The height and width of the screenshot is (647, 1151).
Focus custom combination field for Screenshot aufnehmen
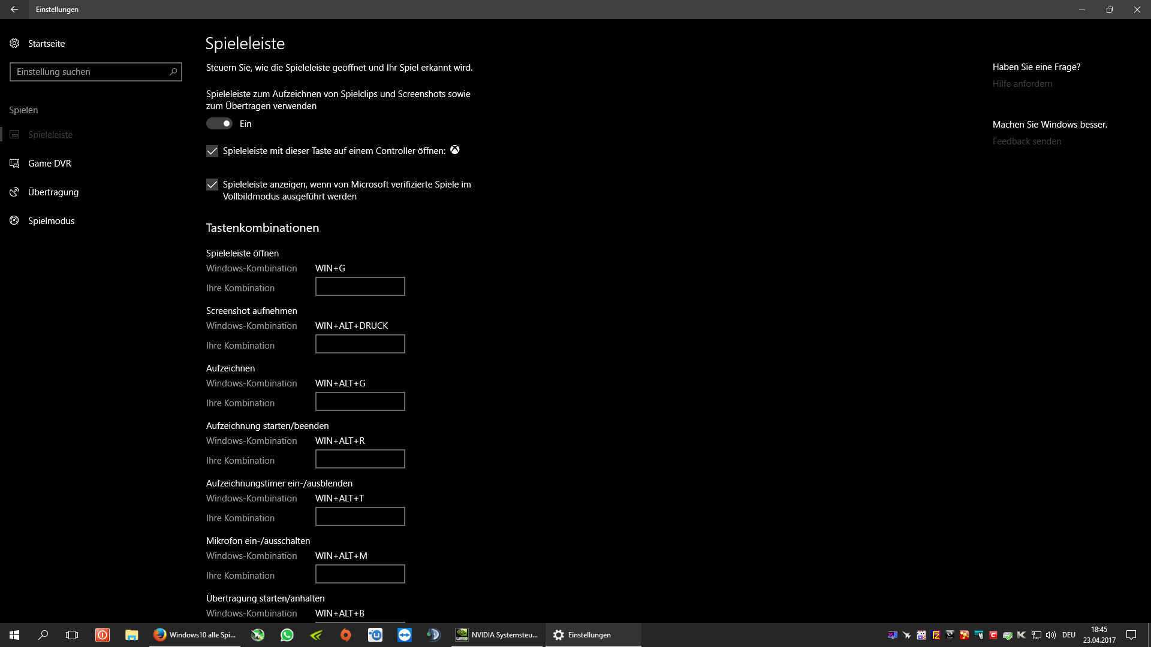click(360, 344)
